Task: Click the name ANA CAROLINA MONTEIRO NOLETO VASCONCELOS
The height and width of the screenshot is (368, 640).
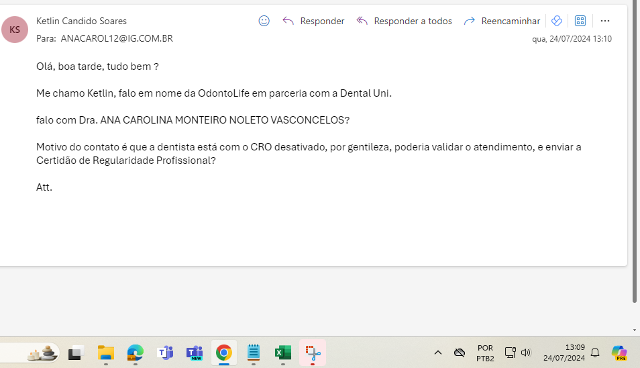Action: [x=223, y=120]
